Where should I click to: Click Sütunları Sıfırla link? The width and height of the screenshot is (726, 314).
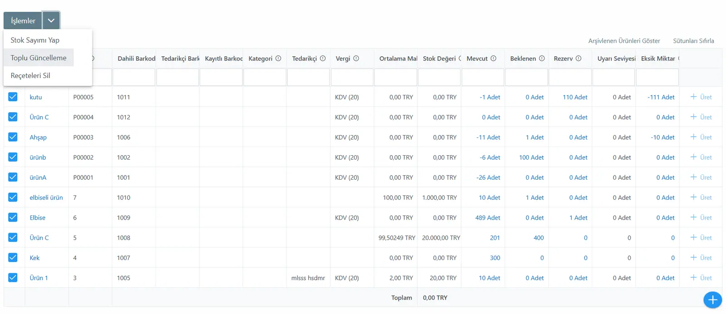[693, 41]
